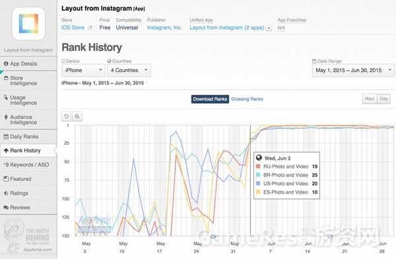Show Grossing Ranks chart
Viewport: 396px width, 259px height.
[247, 99]
